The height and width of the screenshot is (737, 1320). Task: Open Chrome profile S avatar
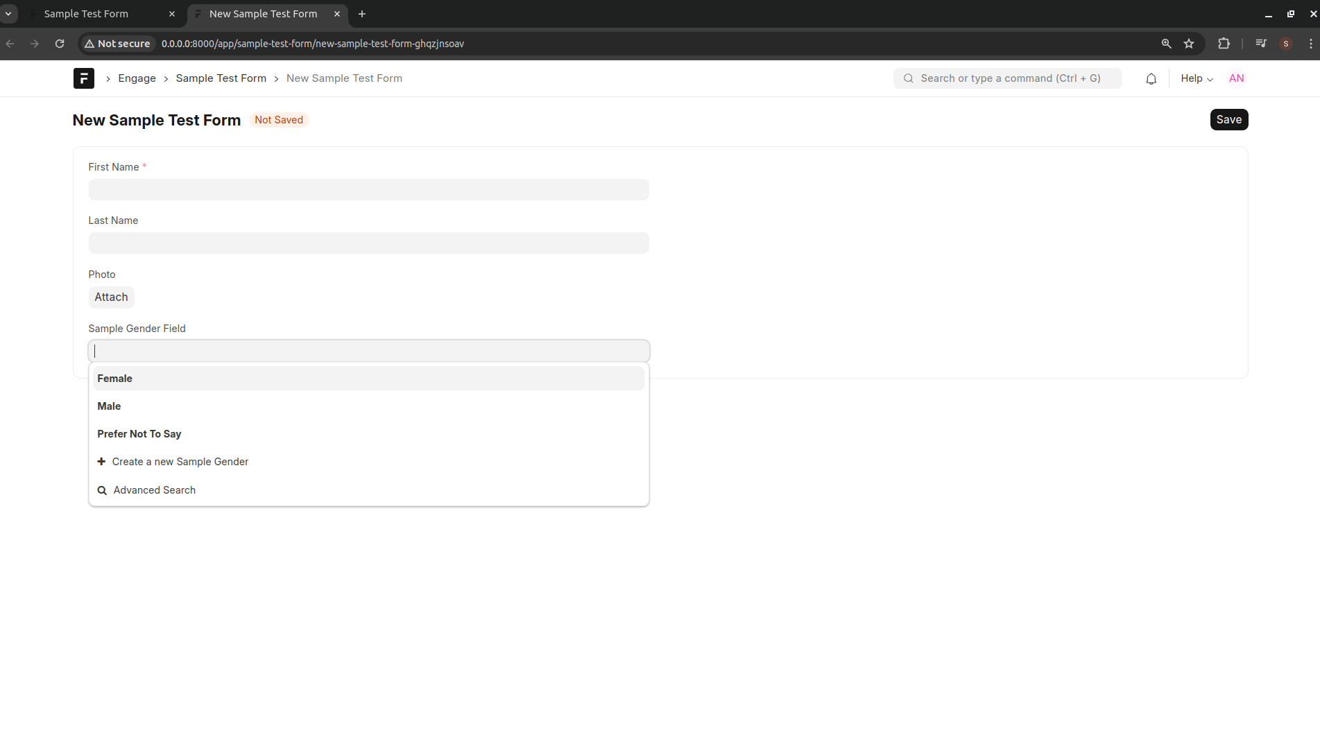(1286, 44)
